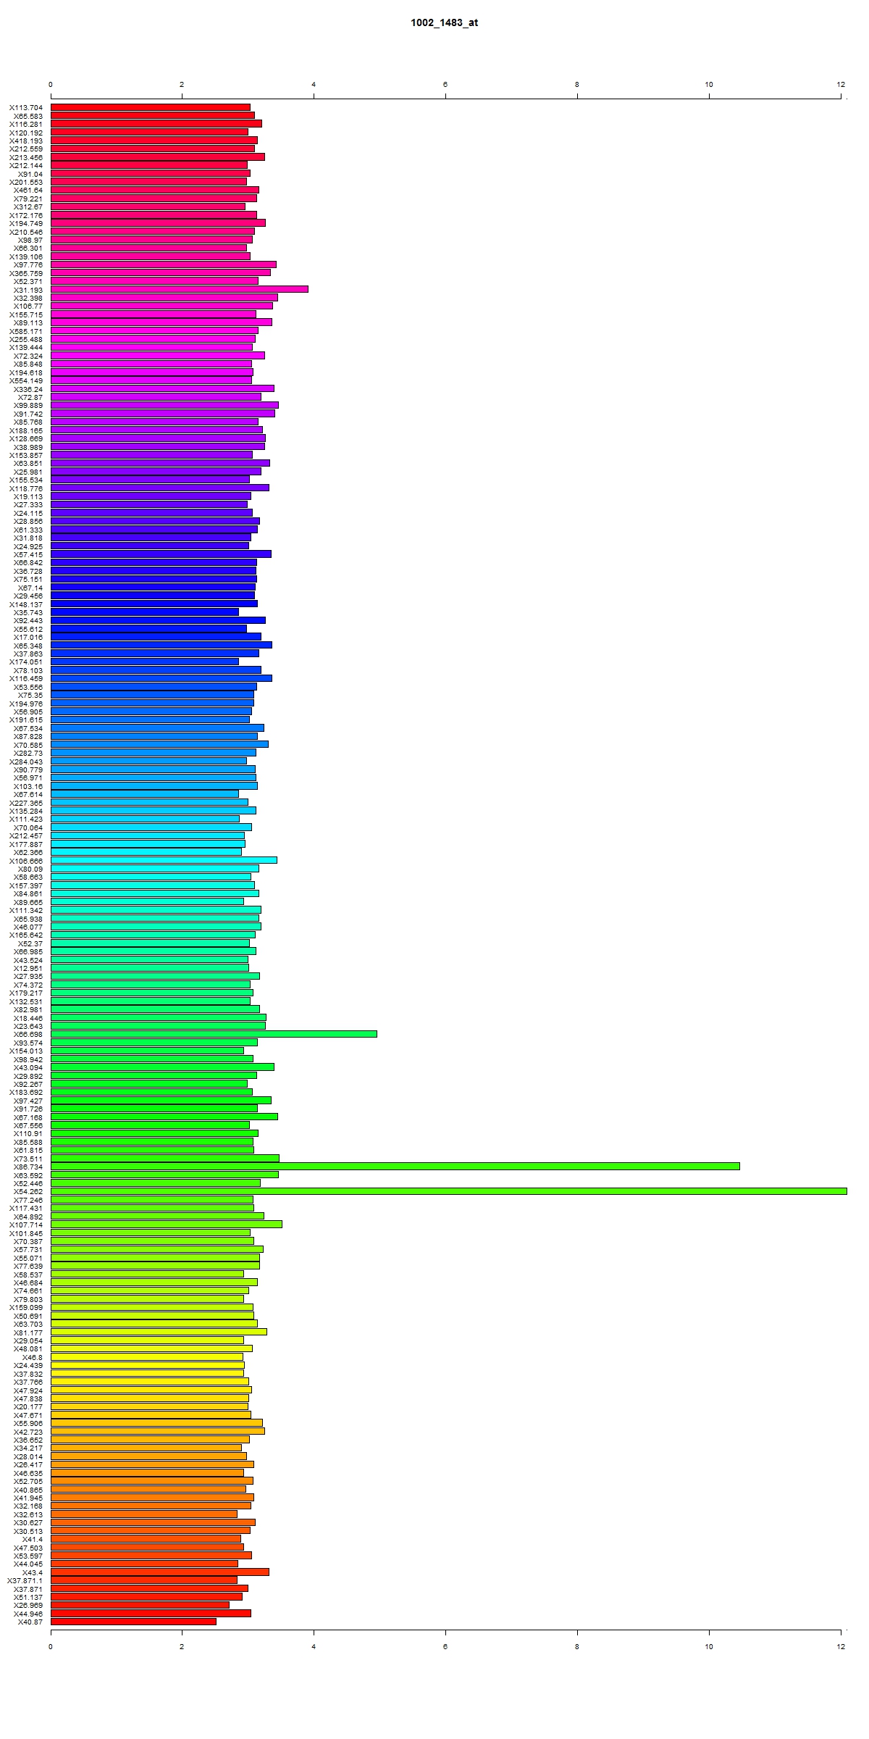Select the row label X81.177
The height and width of the screenshot is (1739, 869).
pyautogui.click(x=28, y=1332)
